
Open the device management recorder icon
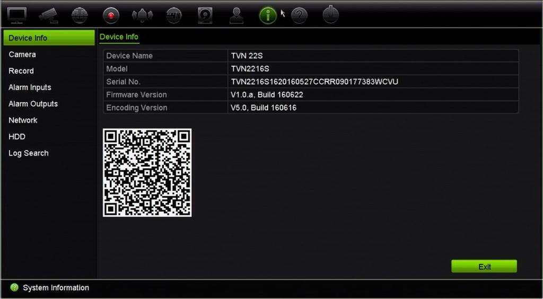pos(174,15)
